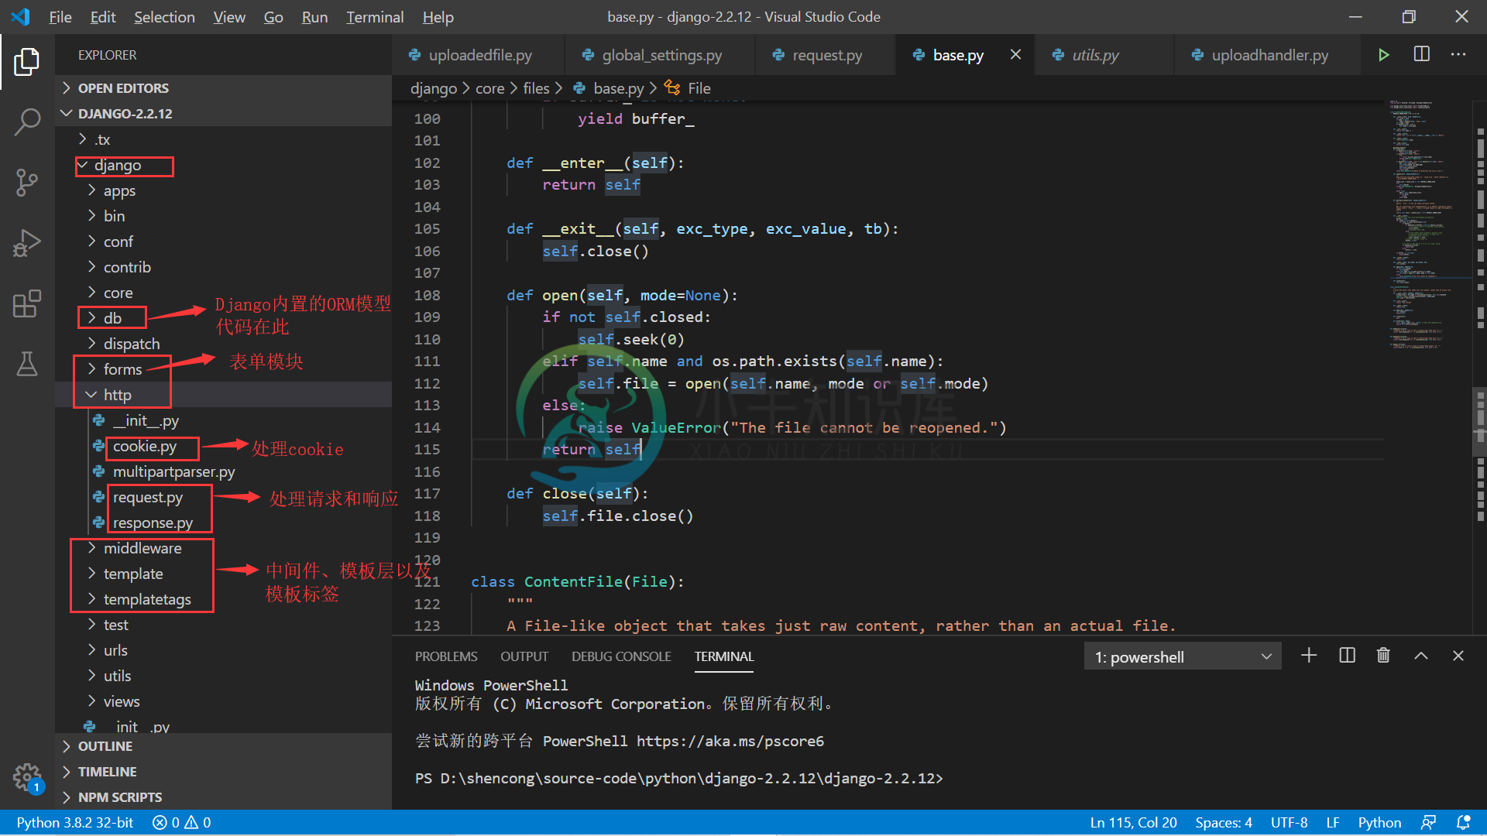Click the Python 3.8.2 32-bit interpreter selector
The width and height of the screenshot is (1487, 836).
click(x=75, y=823)
